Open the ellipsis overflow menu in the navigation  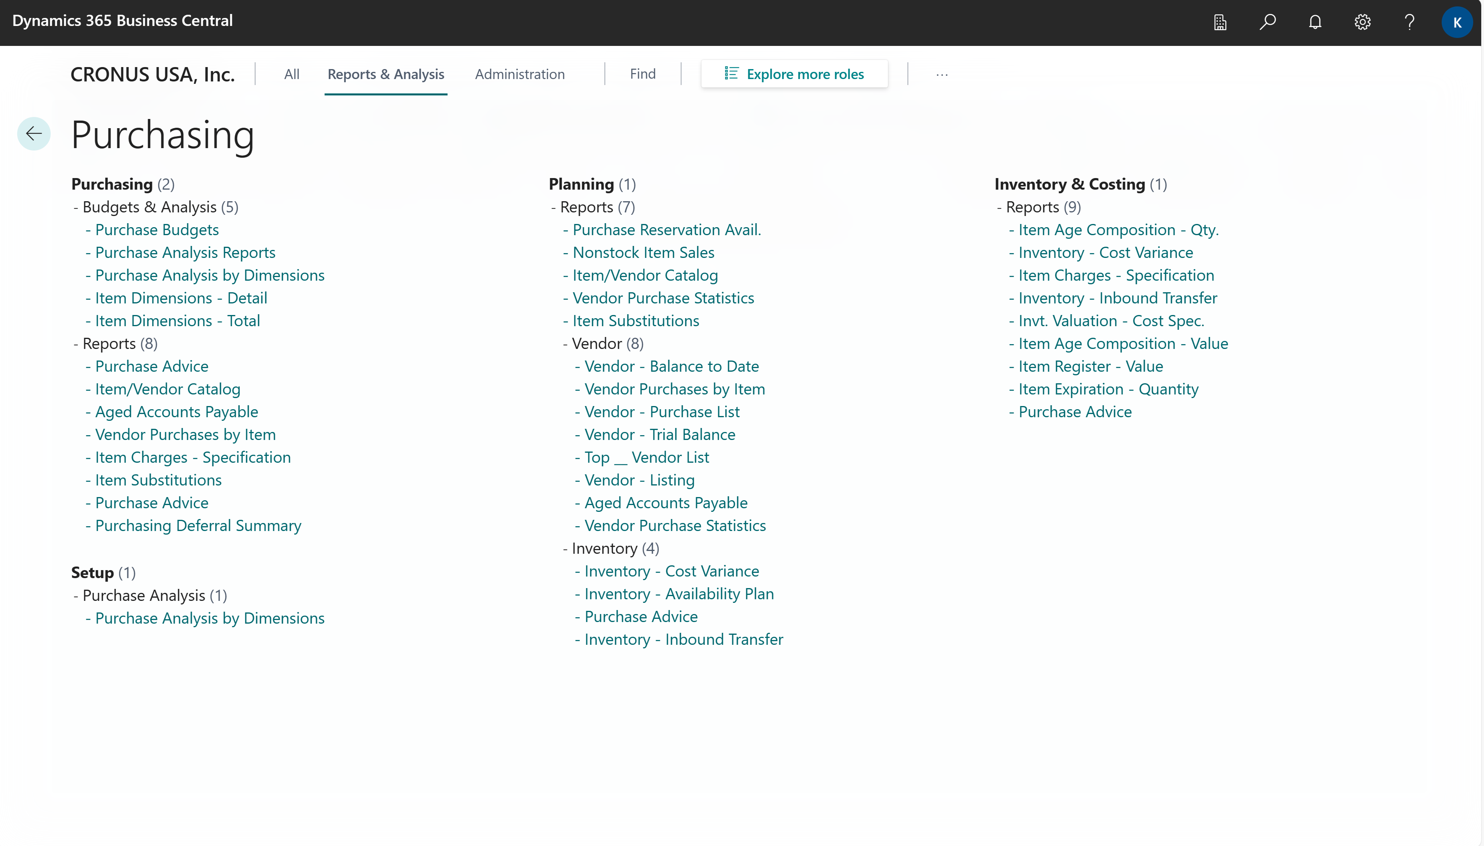point(942,74)
